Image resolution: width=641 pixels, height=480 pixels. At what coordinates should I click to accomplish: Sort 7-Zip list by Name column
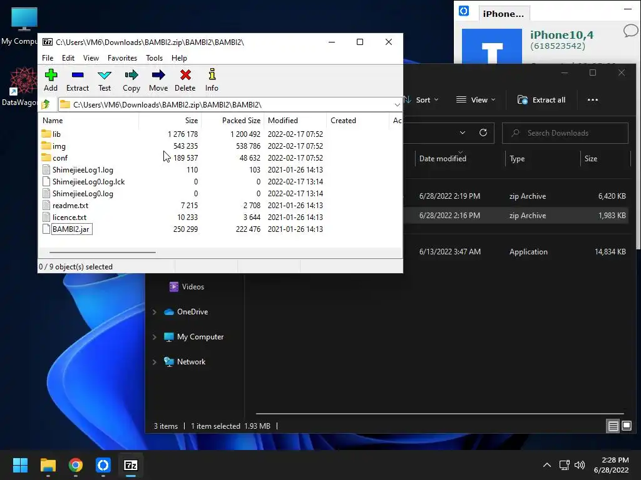coord(89,121)
